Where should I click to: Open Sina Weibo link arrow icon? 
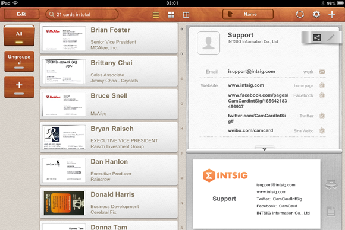pyautogui.click(x=322, y=130)
